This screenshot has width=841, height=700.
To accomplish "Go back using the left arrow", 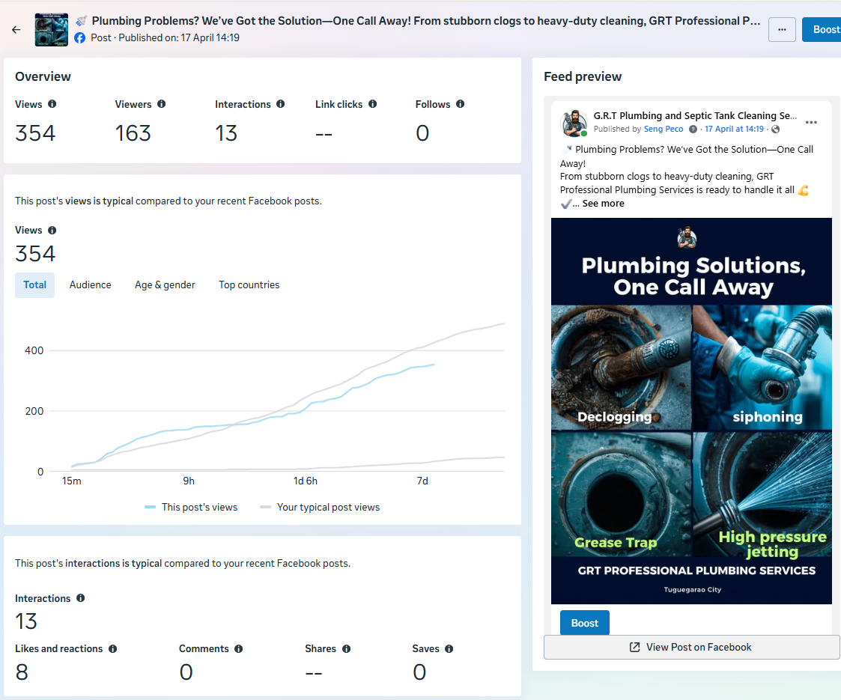I will (x=16, y=29).
